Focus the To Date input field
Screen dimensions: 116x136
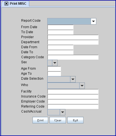tap(61, 32)
